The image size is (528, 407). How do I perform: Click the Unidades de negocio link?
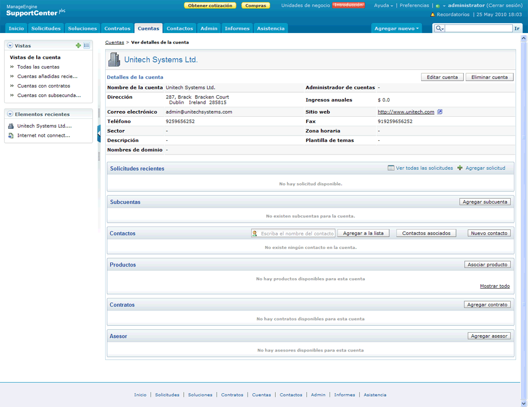click(x=306, y=5)
